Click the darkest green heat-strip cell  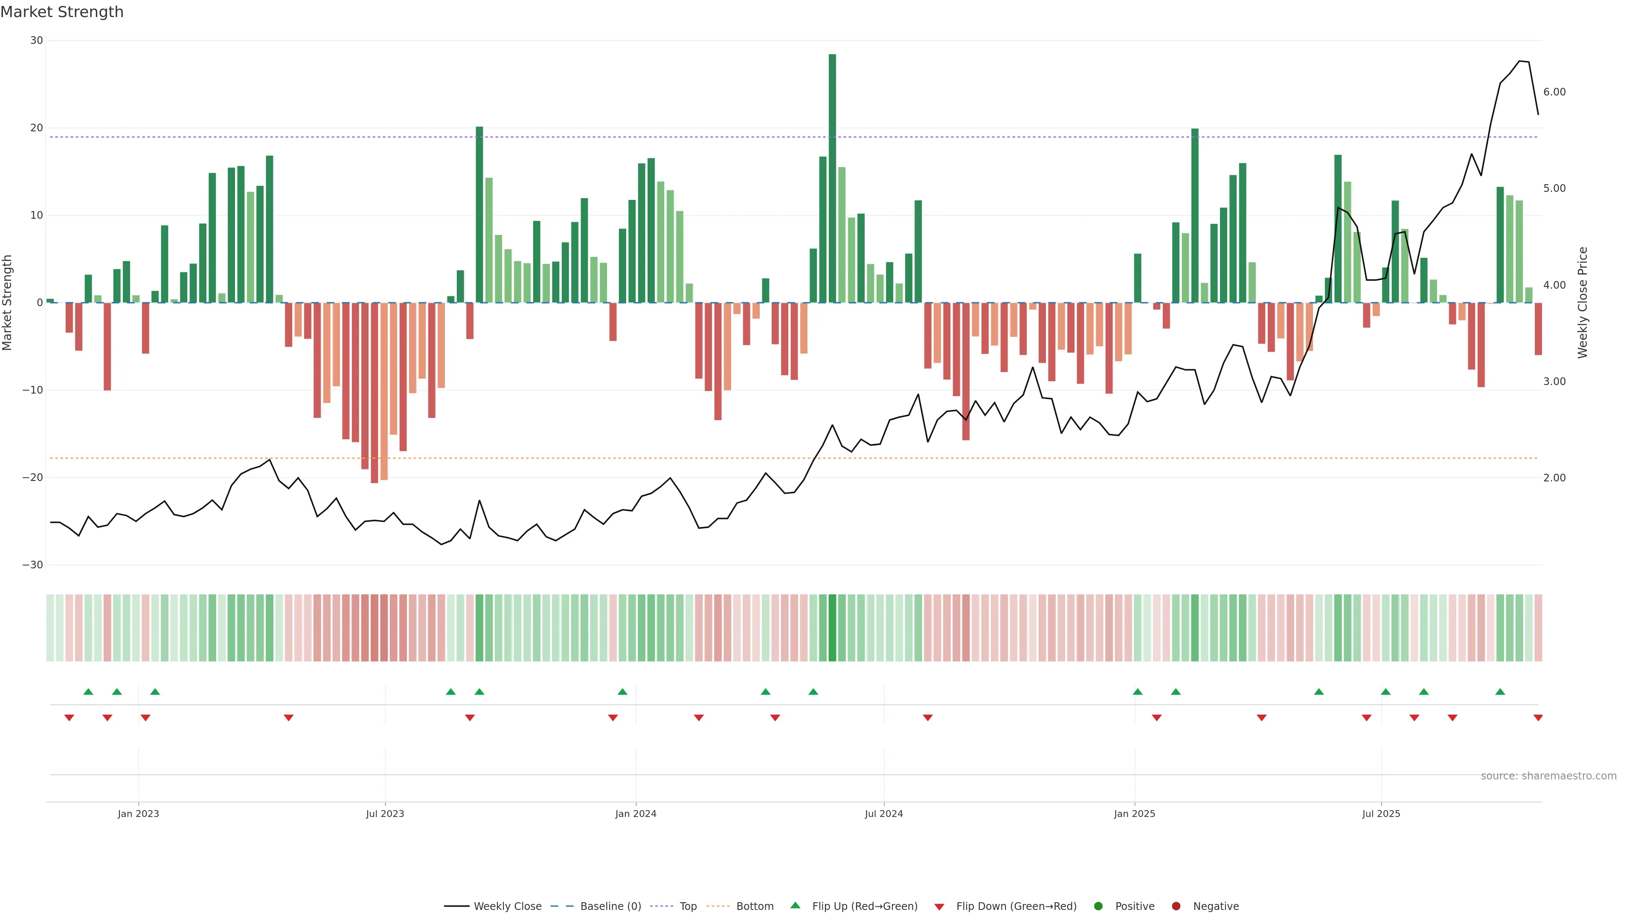(x=832, y=627)
